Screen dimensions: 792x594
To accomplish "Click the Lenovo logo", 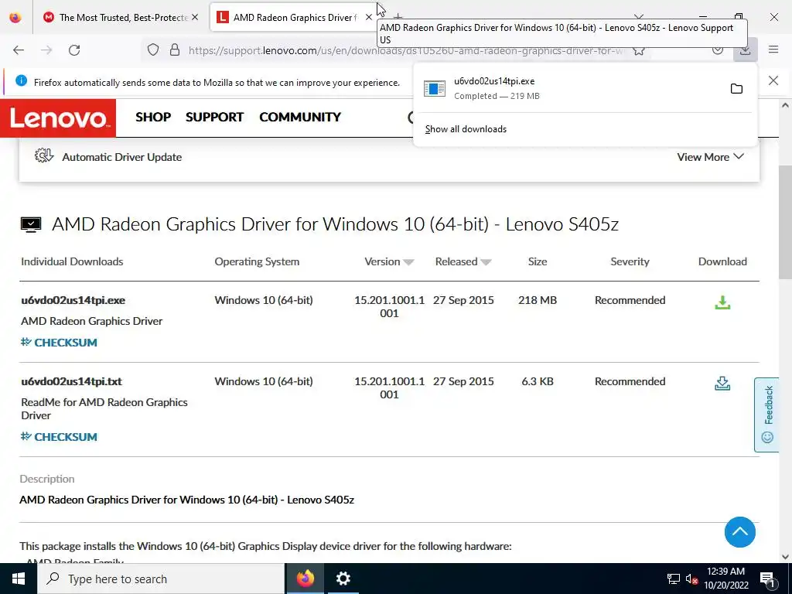I will coord(58,118).
